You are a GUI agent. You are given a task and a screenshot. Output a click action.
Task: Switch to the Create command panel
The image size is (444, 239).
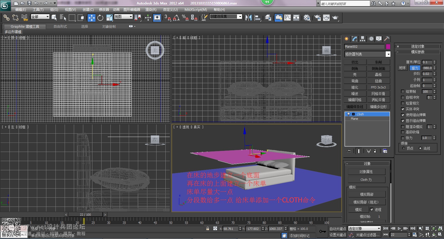coord(347,39)
